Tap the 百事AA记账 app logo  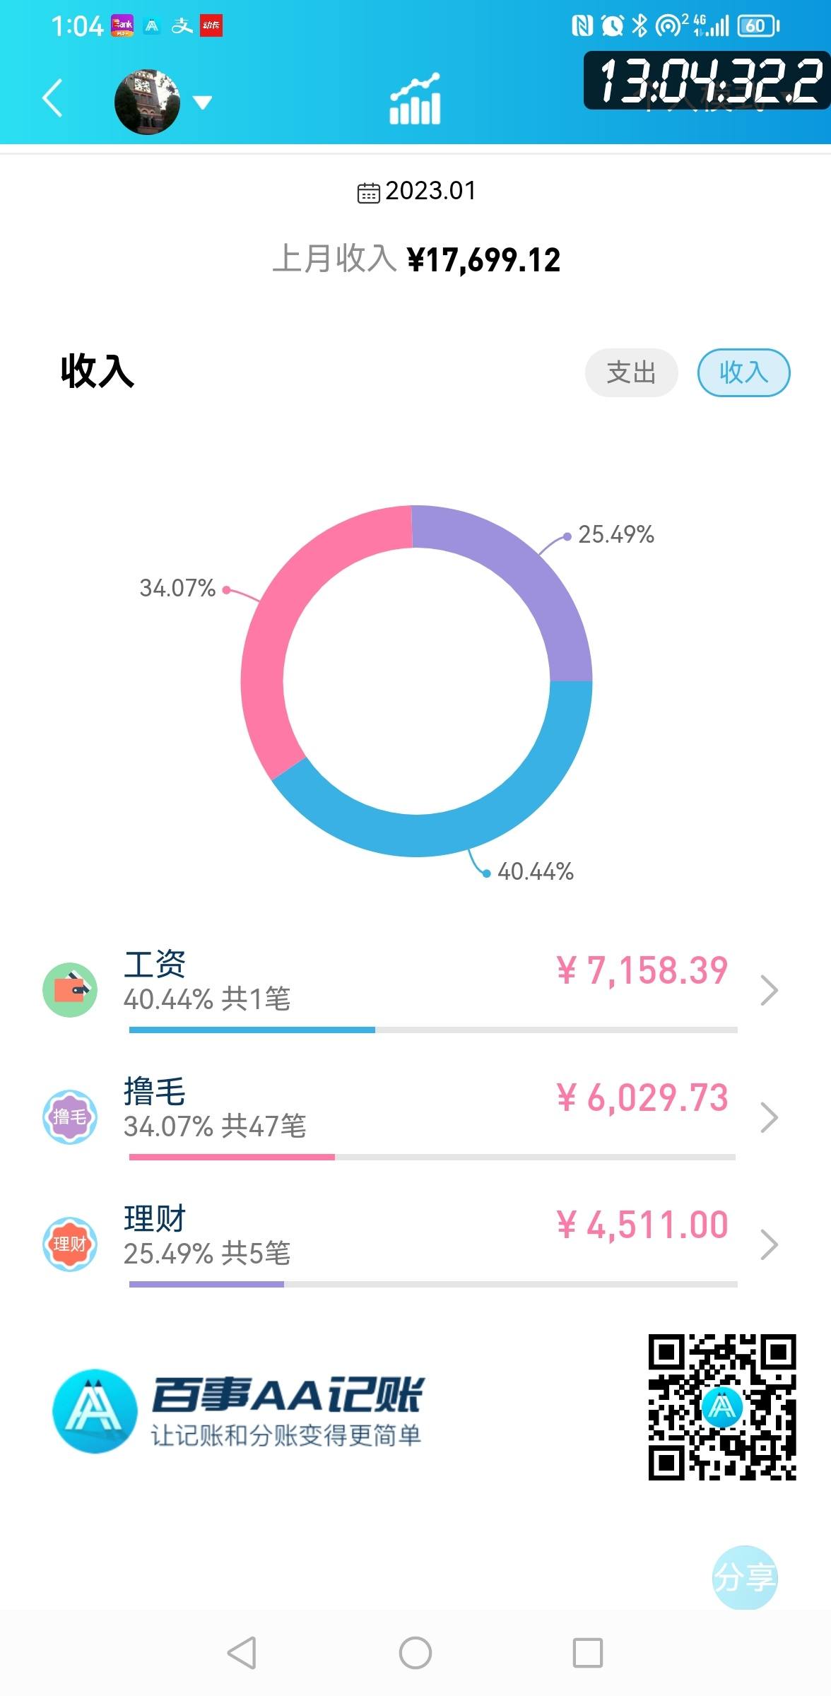95,1411
